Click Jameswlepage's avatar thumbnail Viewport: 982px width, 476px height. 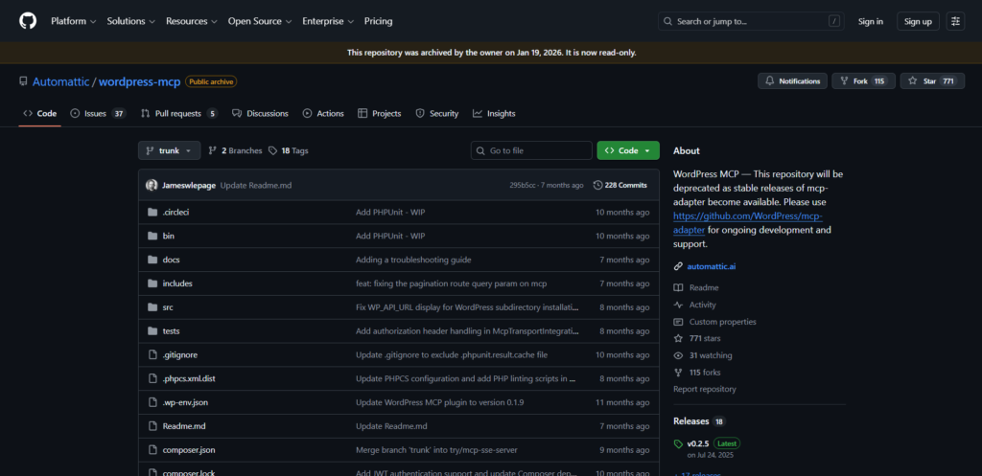(152, 185)
